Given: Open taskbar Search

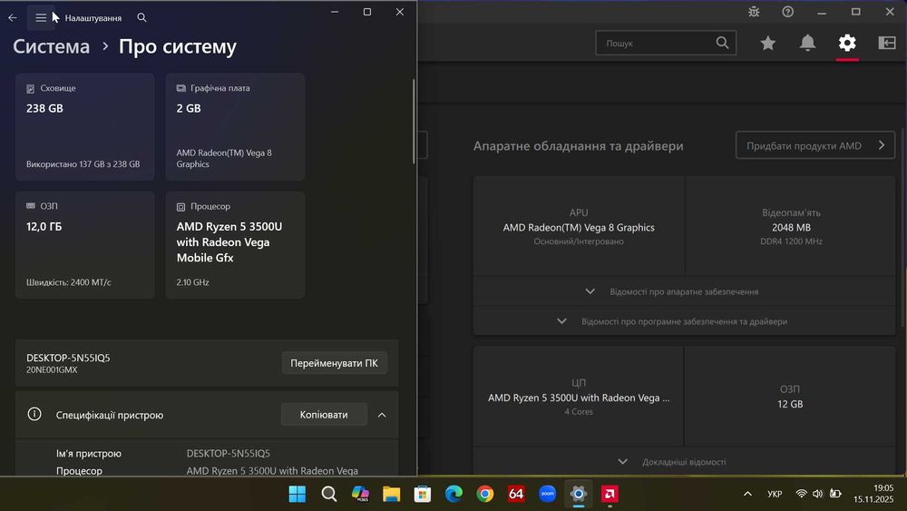Looking at the screenshot, I should coord(328,494).
